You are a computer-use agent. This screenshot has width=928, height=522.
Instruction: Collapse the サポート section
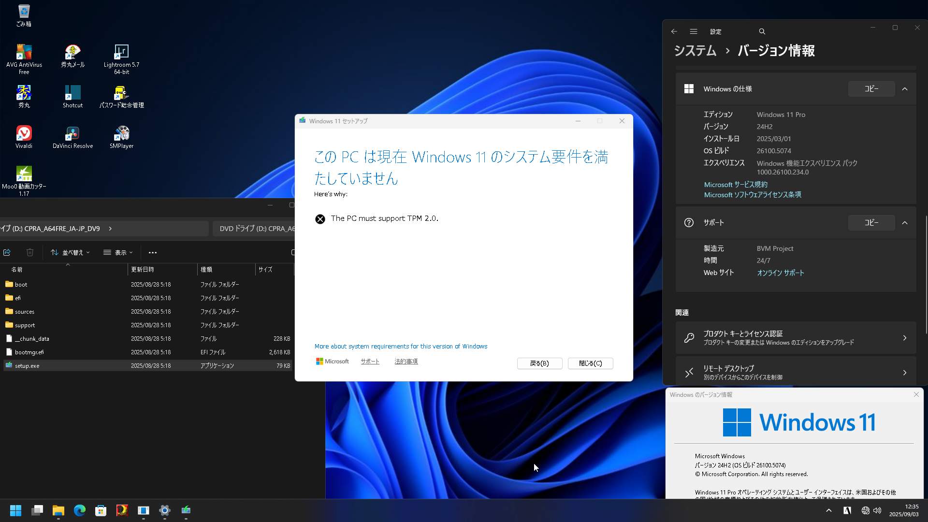[905, 223]
